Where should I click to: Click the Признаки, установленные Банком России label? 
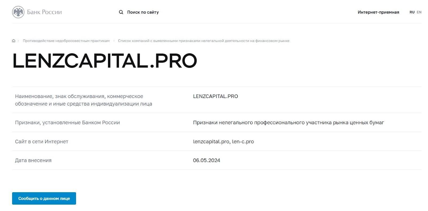click(67, 123)
